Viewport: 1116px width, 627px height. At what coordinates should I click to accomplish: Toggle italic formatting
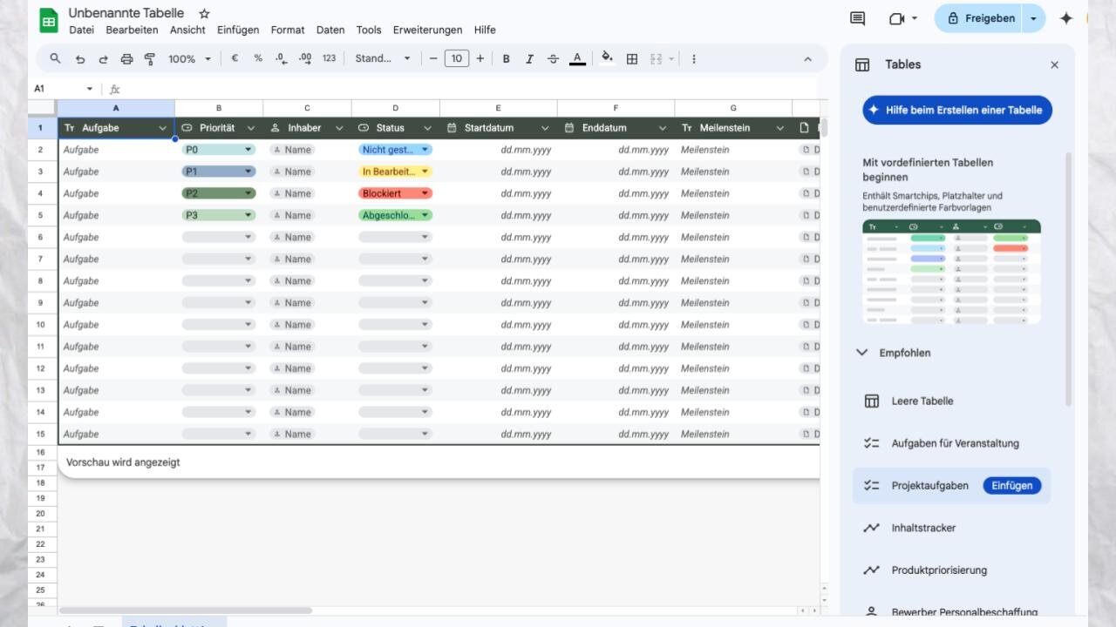coord(529,59)
